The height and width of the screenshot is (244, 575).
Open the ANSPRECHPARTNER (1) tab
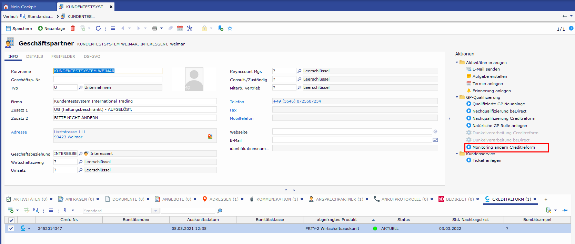point(339,199)
